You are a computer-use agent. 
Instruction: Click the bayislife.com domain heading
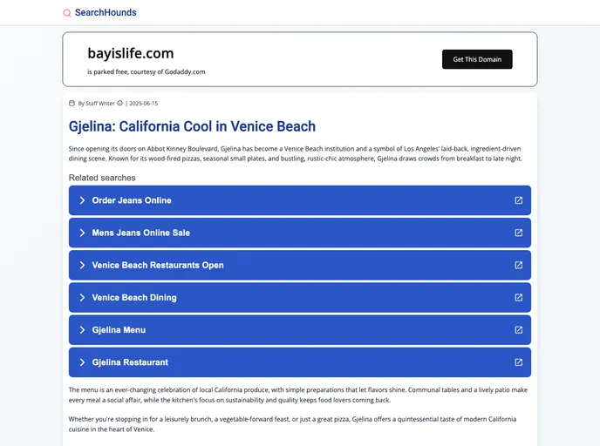pos(131,53)
